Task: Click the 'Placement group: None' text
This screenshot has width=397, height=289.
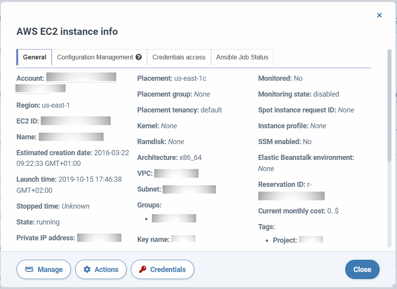Action: tap(174, 94)
